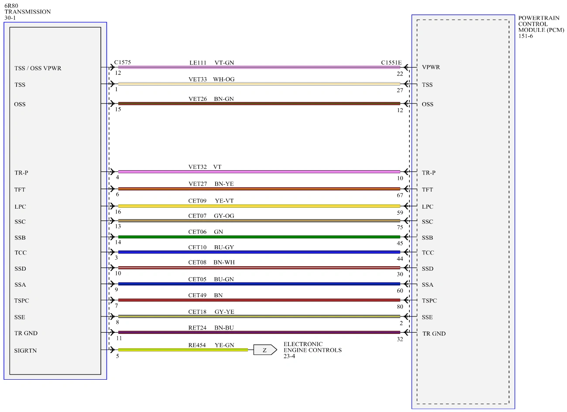Select the CET49 BN wire label
The width and height of the screenshot is (567, 412).
[x=206, y=295]
